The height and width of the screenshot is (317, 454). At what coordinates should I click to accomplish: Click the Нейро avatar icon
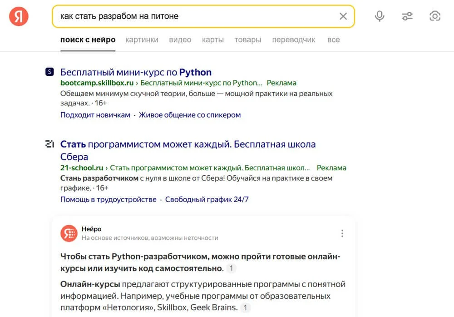[69, 233]
